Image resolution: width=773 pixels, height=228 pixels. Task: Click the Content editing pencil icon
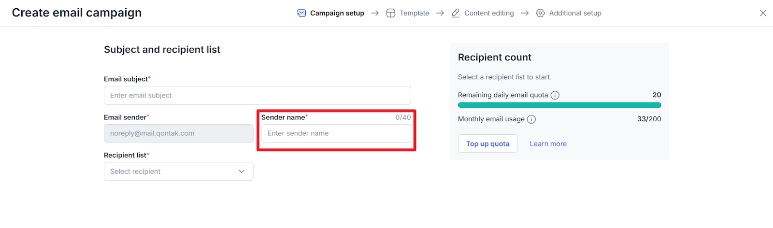(x=456, y=13)
